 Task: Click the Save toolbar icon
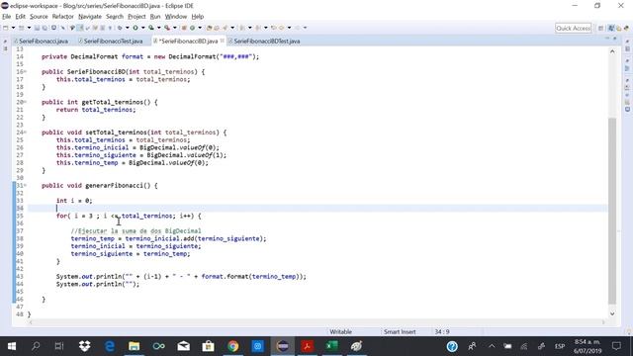click(37, 28)
